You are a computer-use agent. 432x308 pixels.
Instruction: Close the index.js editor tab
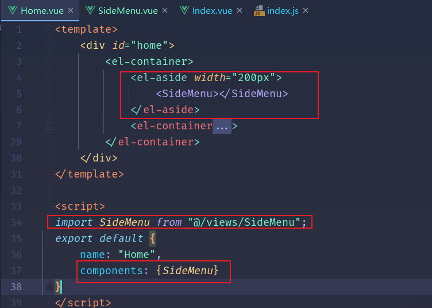pos(306,10)
